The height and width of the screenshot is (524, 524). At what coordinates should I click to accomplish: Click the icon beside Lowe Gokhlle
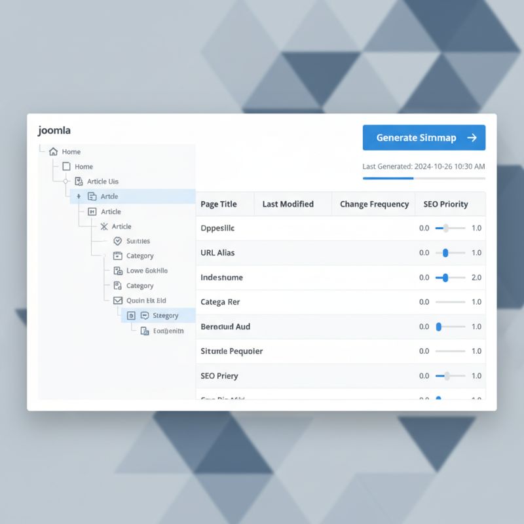(118, 271)
